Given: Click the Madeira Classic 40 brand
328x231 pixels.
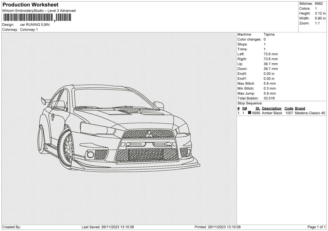Looking at the screenshot, I should coord(310,113).
